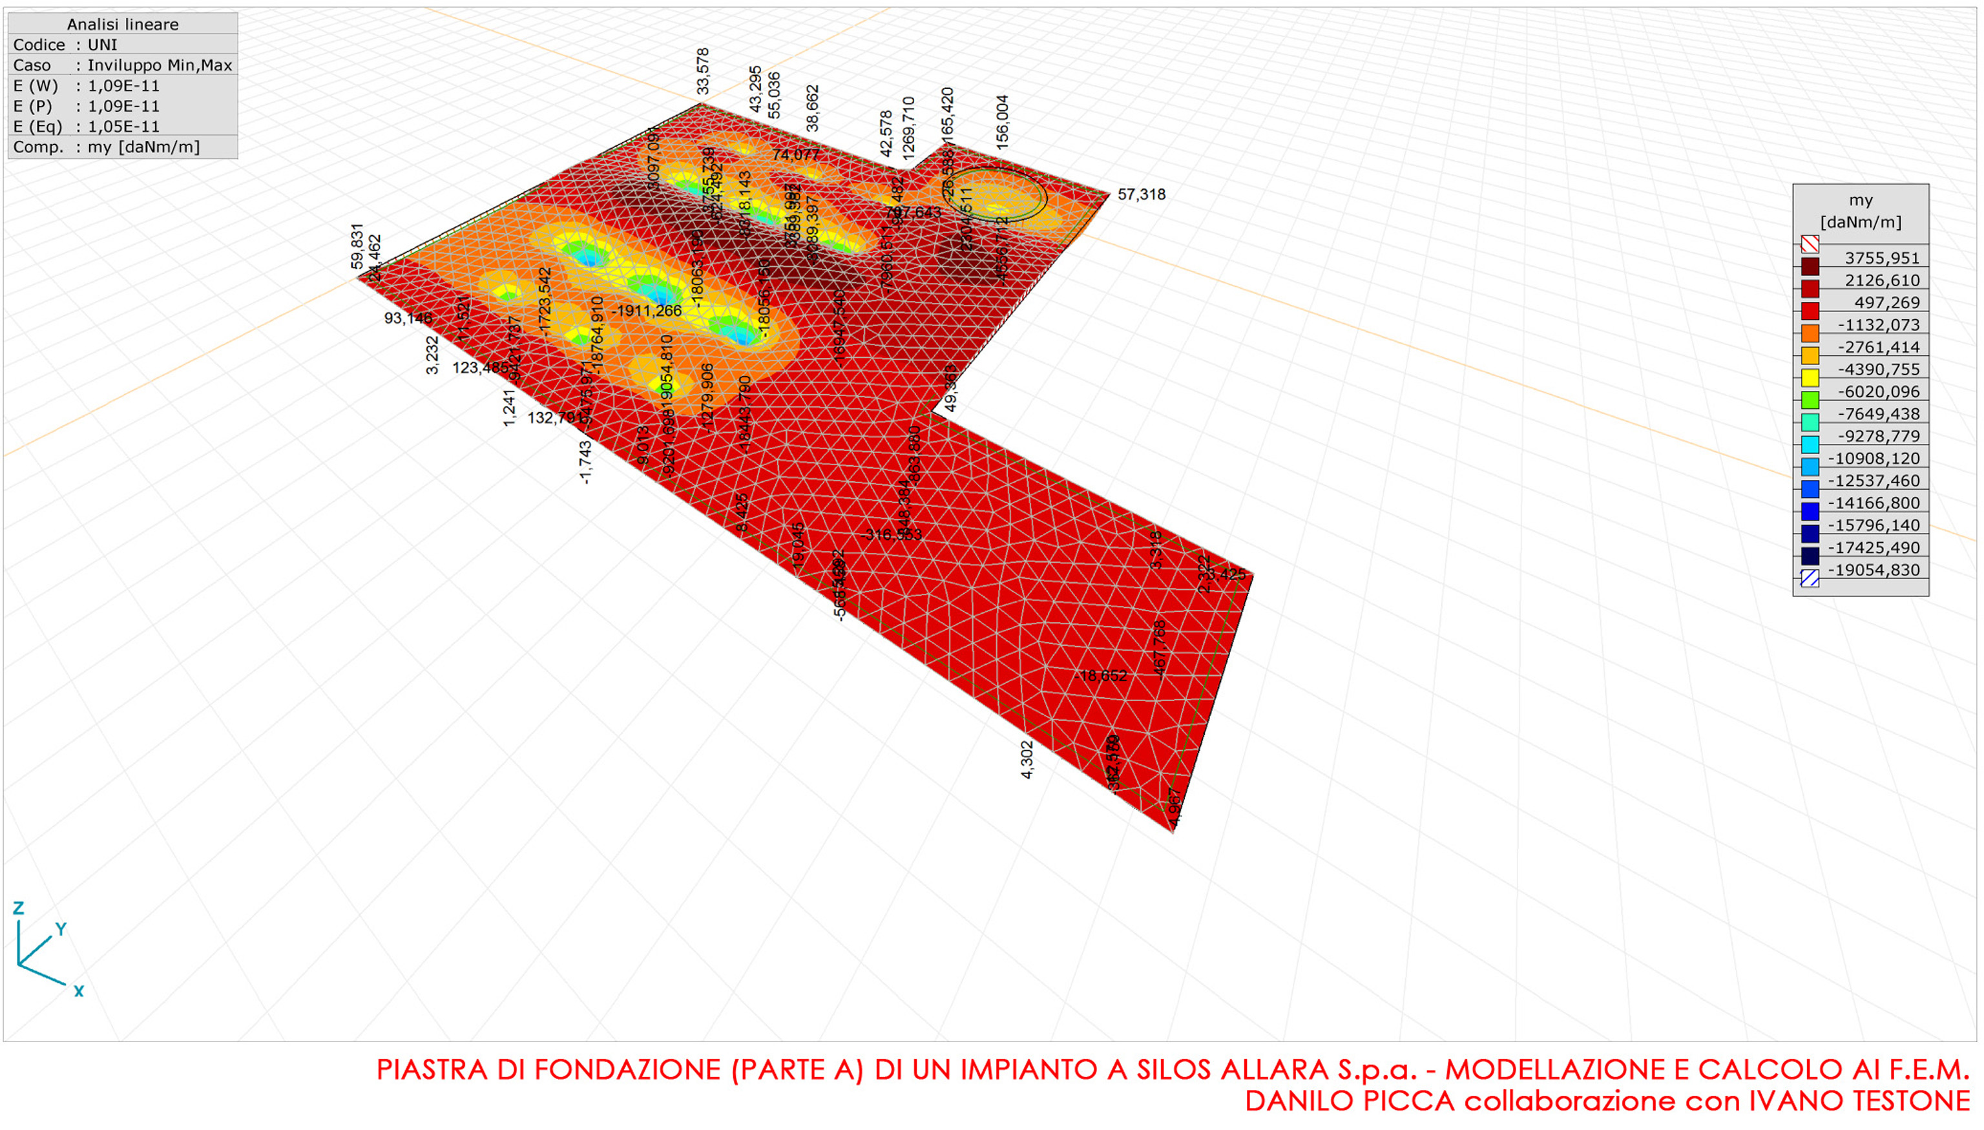Click the cyan swatch in the legend

(x=1810, y=445)
